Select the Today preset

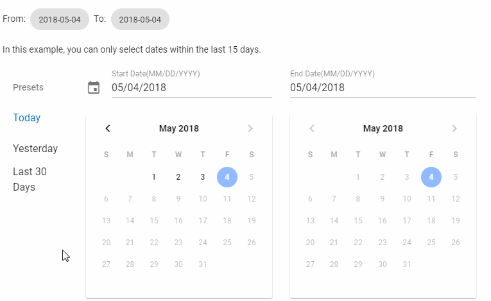click(26, 118)
